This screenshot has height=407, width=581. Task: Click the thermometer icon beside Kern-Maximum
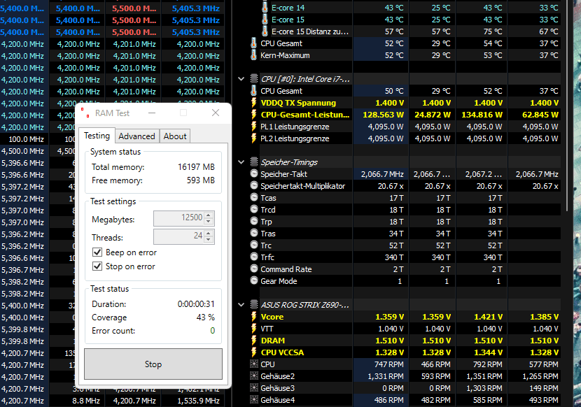253,55
